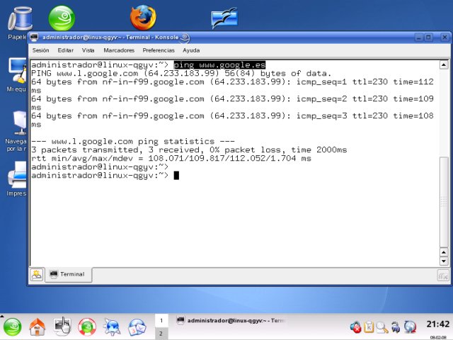Click the globe update tray icon
This screenshot has width=453, height=340.
click(x=410, y=327)
